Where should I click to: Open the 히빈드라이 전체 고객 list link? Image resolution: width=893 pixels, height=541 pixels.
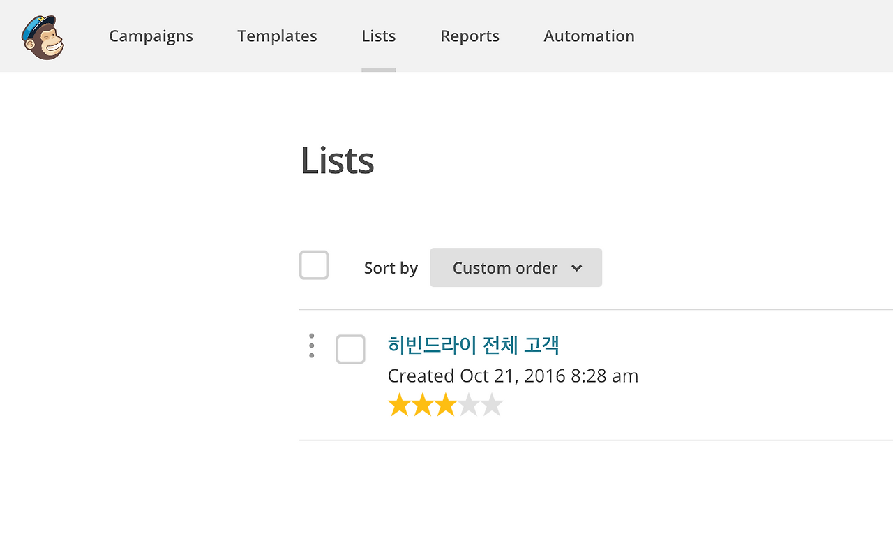click(x=473, y=345)
